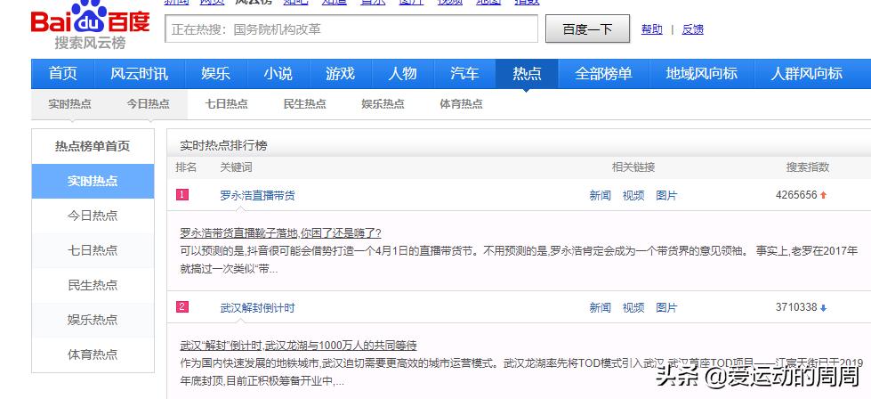Click the 相关链接 column header

coord(633,167)
